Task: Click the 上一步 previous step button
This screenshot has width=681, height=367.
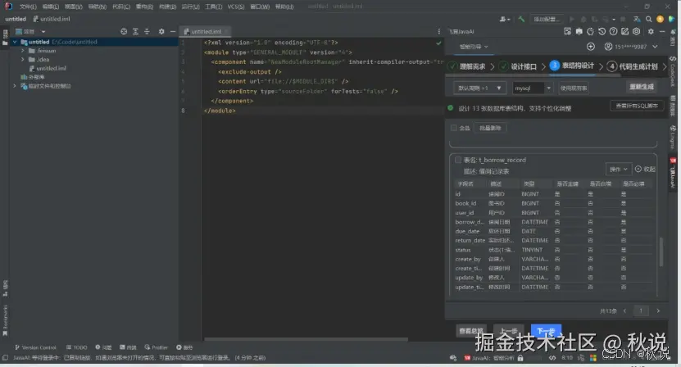Action: 509,331
